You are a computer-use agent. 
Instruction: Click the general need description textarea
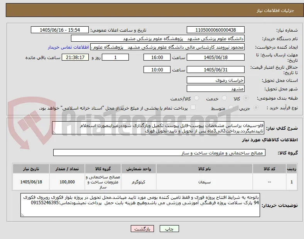(x=158, y=128)
